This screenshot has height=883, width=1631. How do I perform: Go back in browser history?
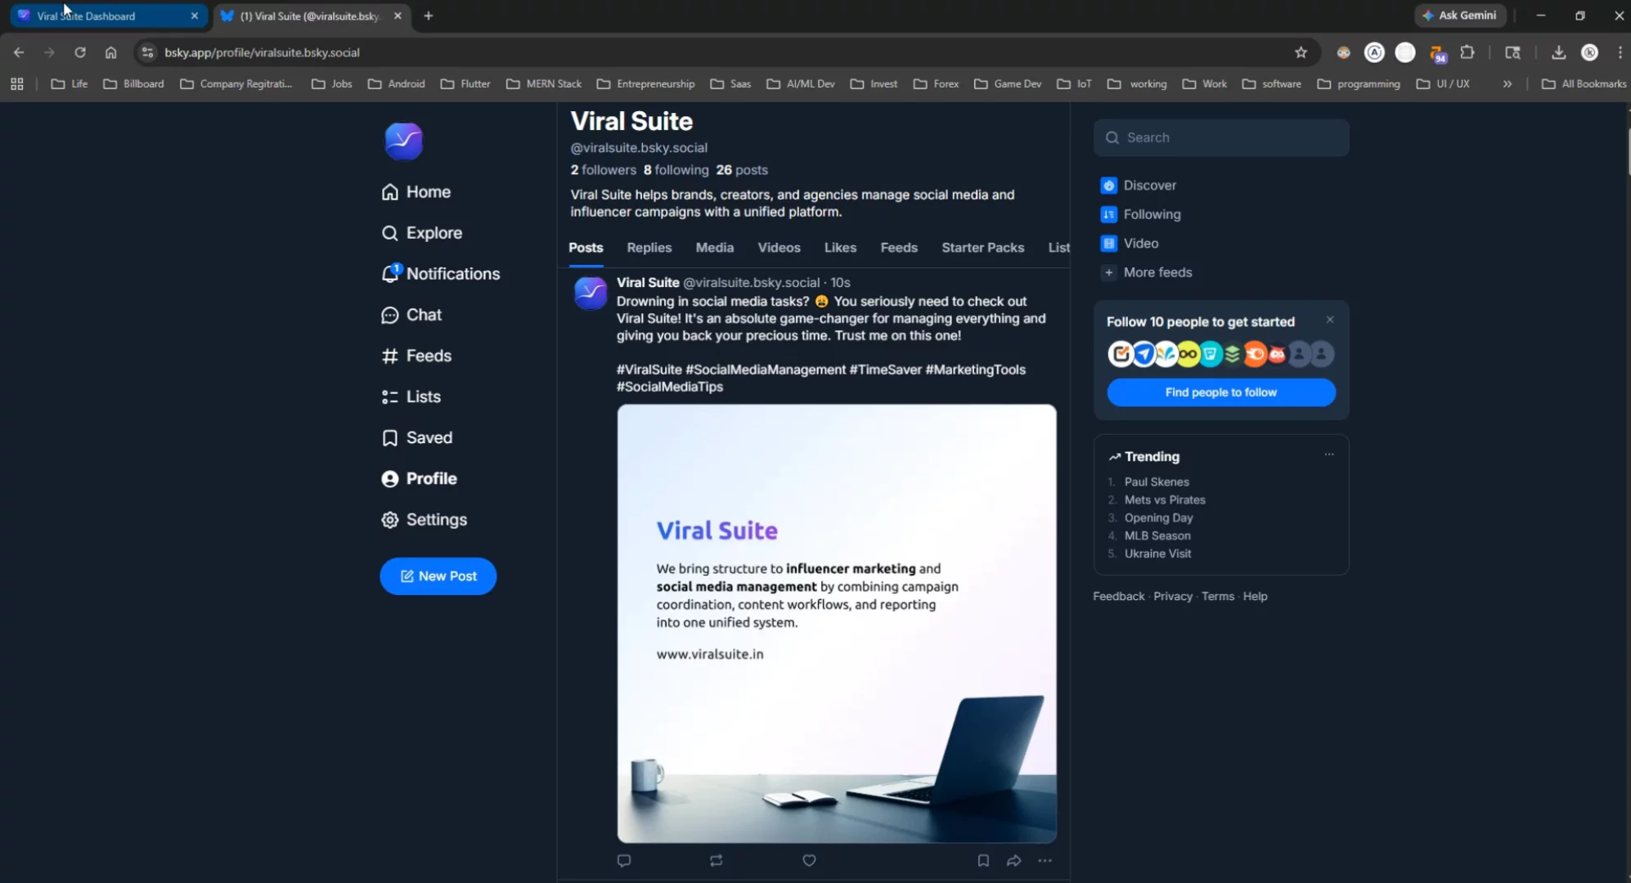coord(19,52)
